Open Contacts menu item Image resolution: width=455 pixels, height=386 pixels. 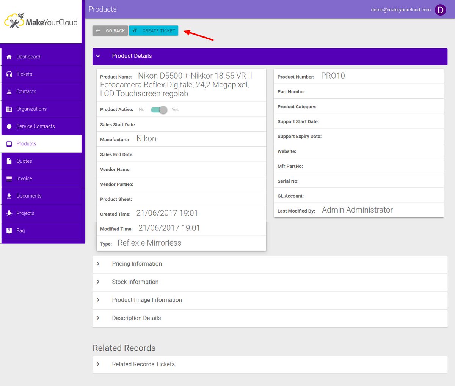(x=41, y=92)
